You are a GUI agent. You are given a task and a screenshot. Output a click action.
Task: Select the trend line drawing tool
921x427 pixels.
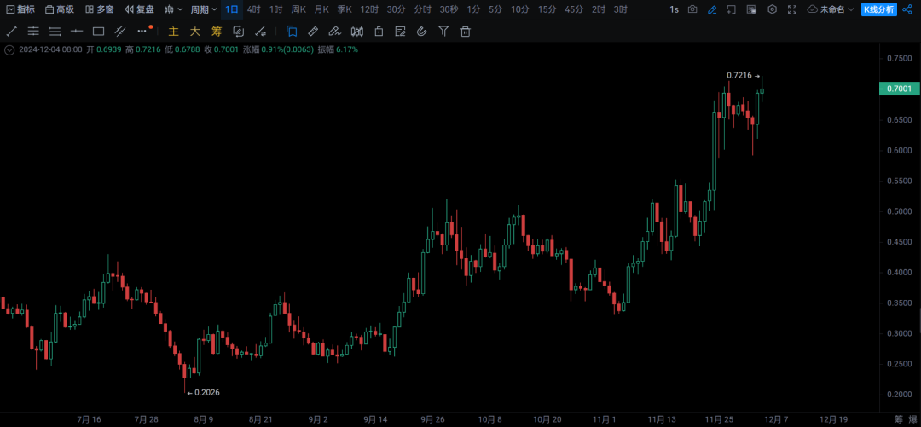click(12, 32)
